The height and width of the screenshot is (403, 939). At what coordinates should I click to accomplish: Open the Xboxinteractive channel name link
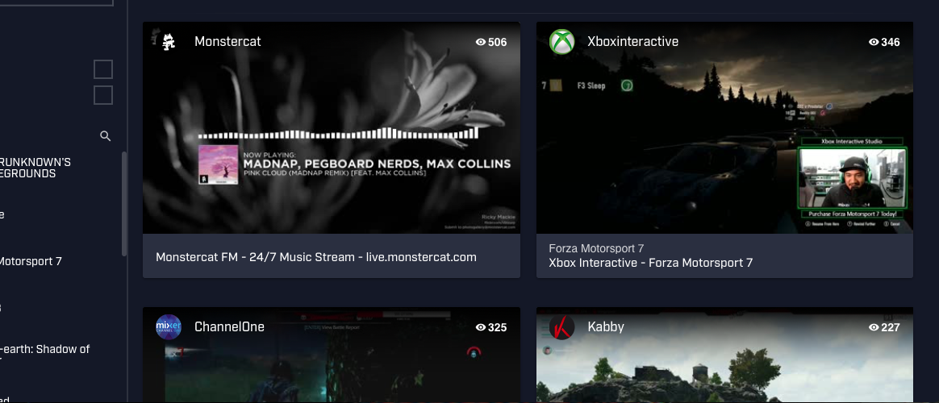click(x=633, y=41)
